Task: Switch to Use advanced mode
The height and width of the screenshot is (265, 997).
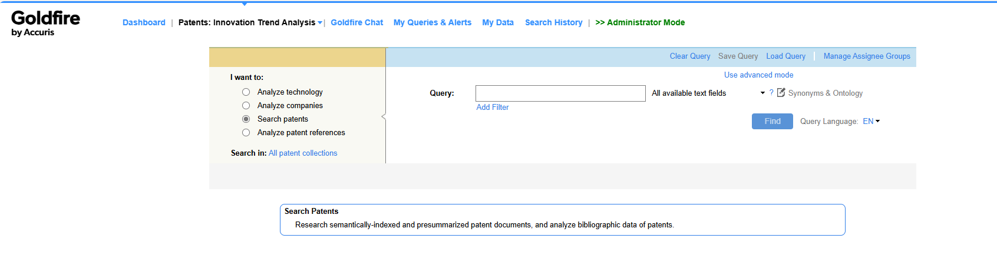Action: [758, 75]
